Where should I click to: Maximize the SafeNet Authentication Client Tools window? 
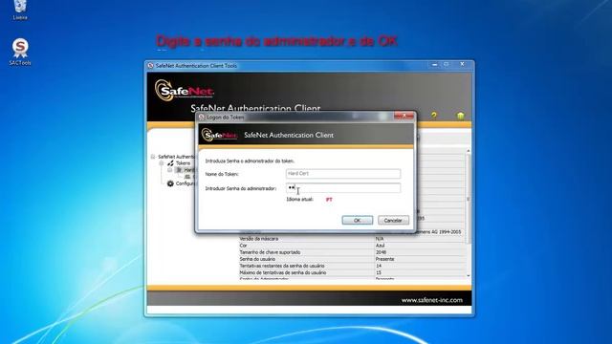point(447,64)
